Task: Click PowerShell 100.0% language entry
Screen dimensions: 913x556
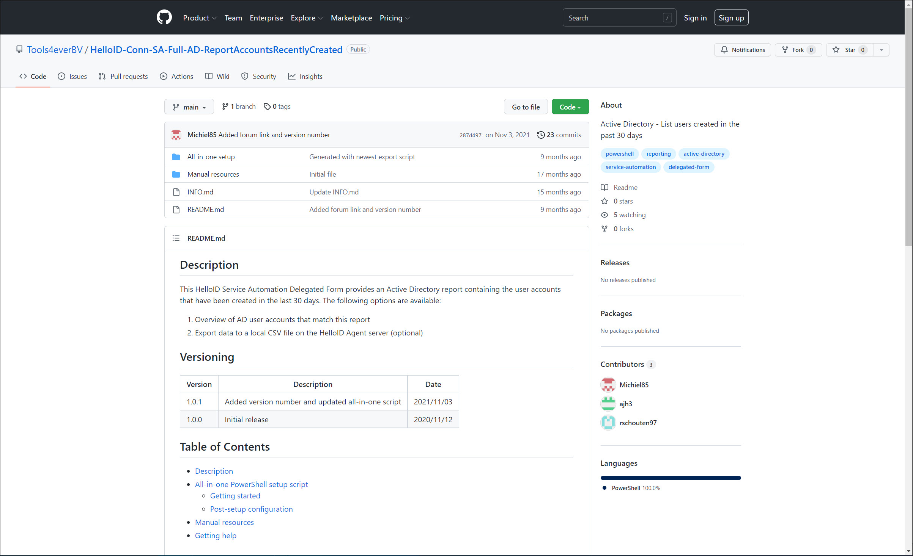Action: [631, 488]
